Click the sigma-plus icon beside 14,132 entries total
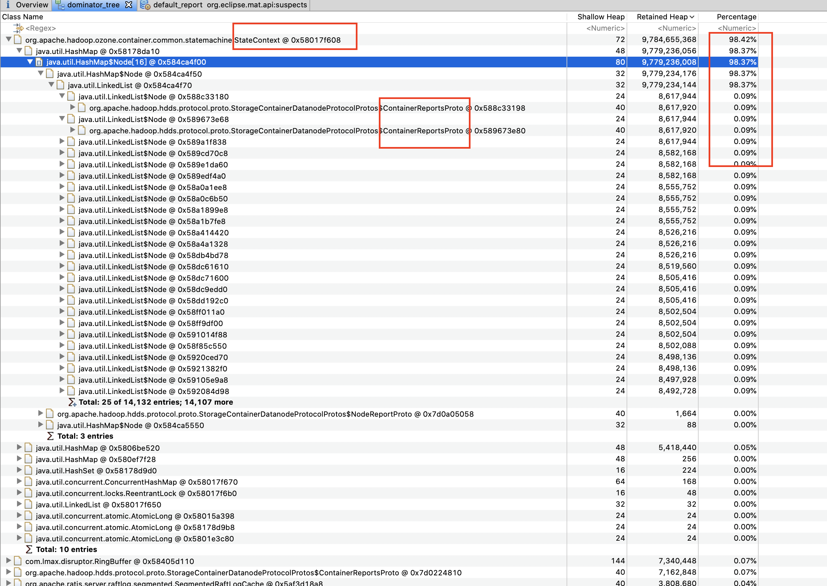This screenshot has width=827, height=586. 72,402
